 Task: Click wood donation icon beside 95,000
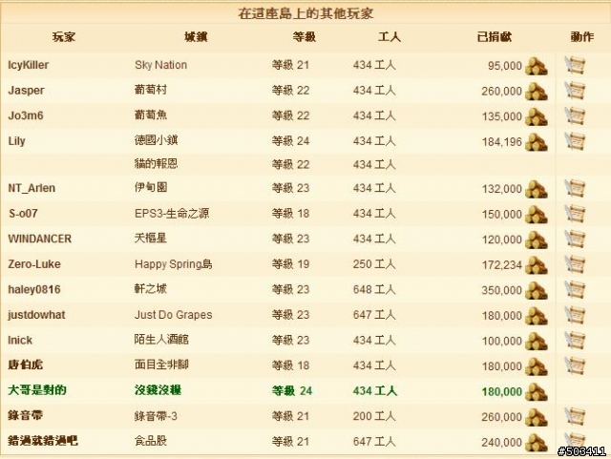coord(537,66)
